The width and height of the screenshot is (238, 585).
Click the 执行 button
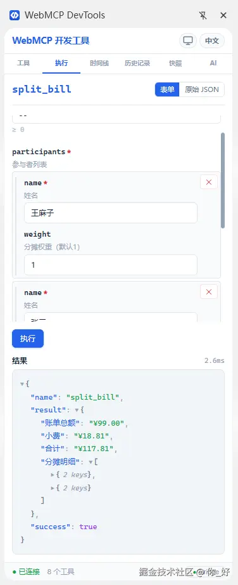[28, 338]
